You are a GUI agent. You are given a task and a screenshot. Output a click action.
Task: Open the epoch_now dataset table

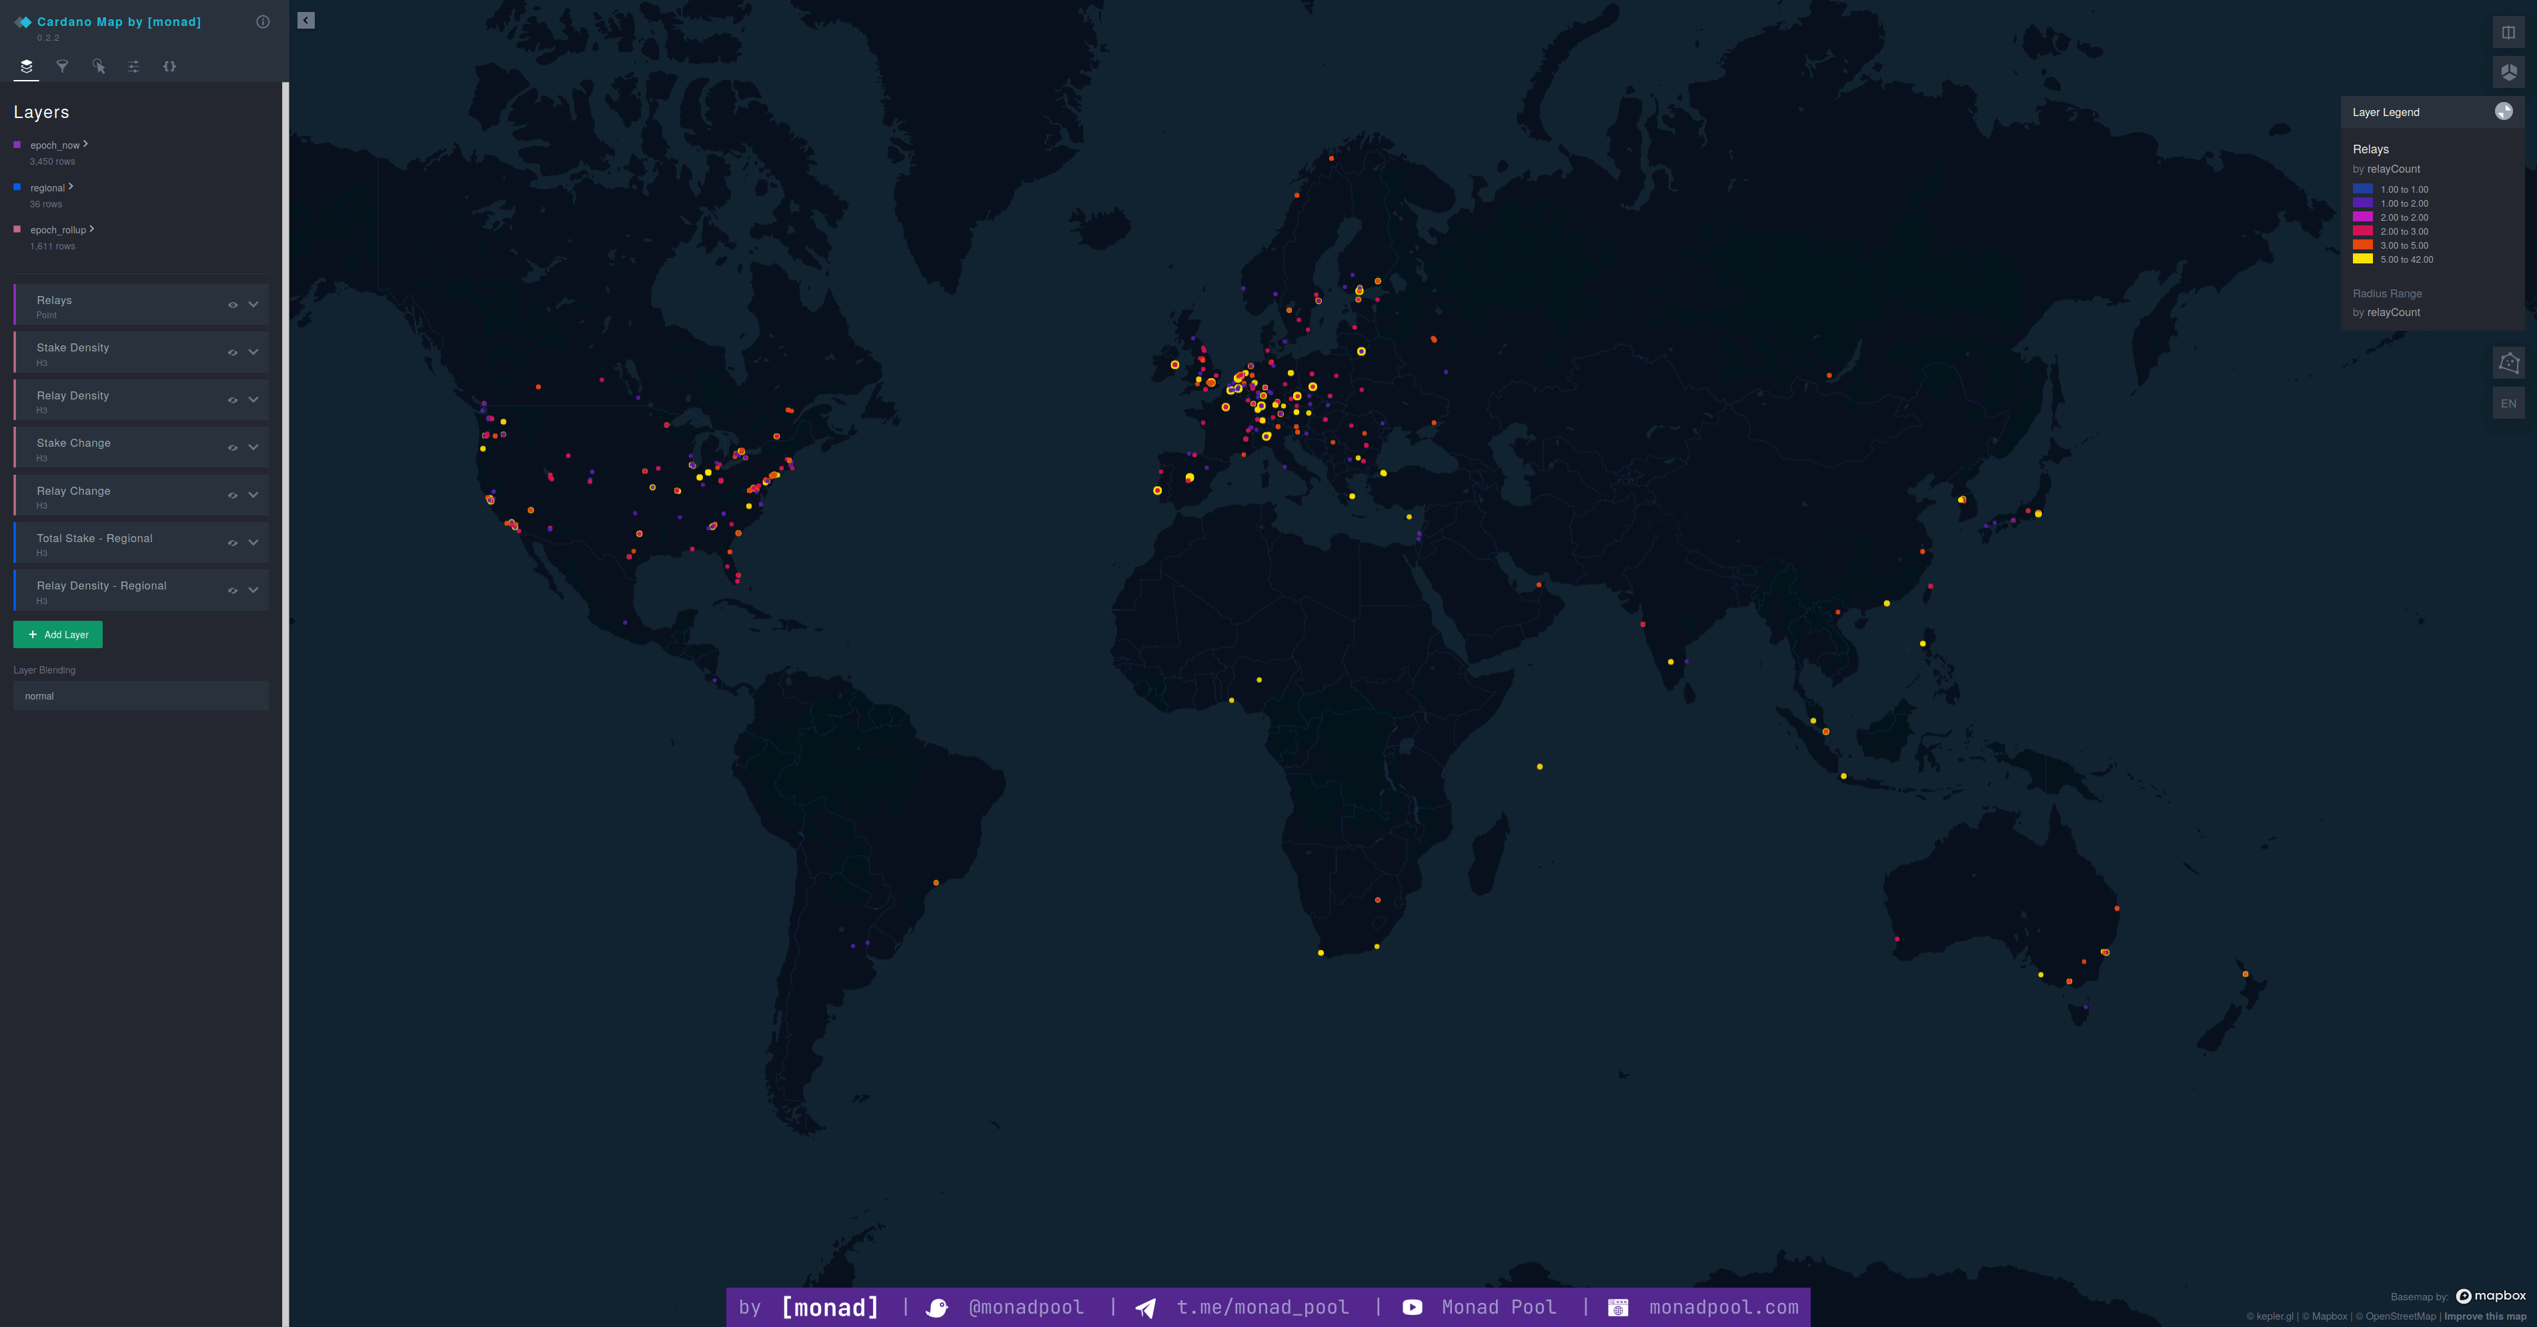coord(56,145)
